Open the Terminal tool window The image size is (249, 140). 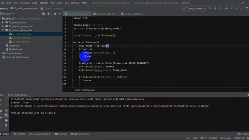coord(61,134)
